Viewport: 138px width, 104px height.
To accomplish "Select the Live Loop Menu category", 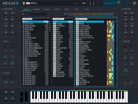I will (63, 48).
